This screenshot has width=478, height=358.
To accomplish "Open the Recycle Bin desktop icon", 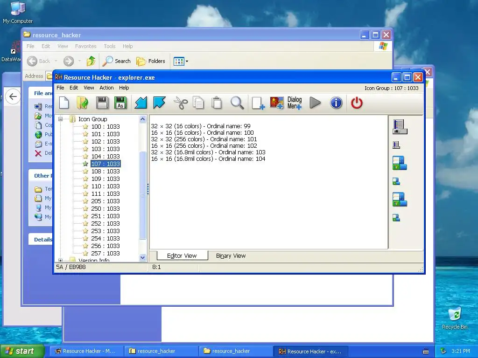I will coord(455,318).
